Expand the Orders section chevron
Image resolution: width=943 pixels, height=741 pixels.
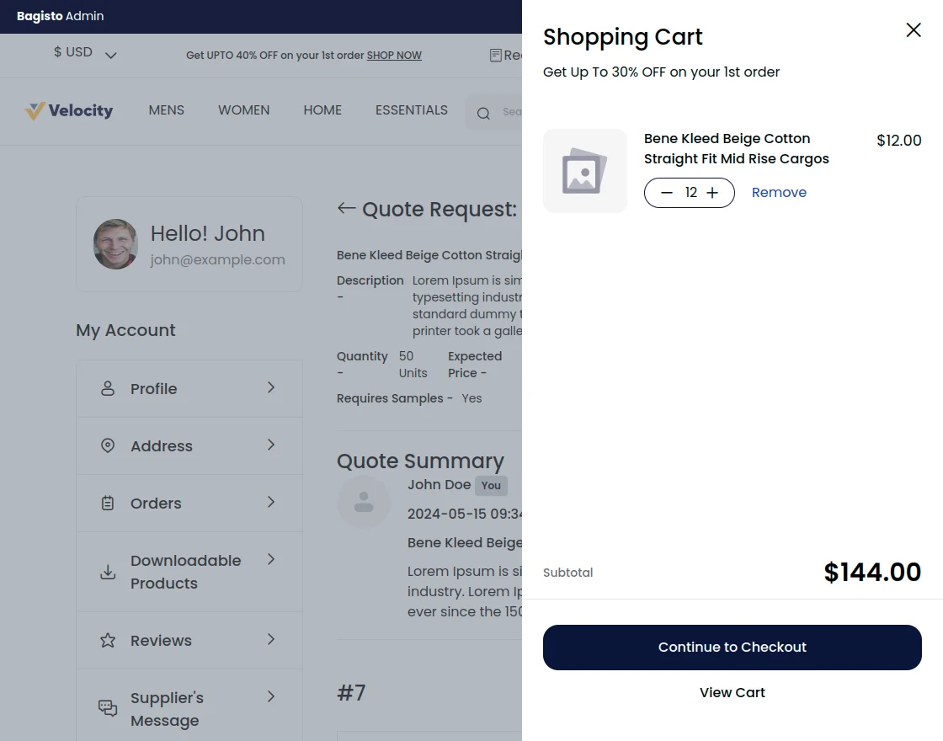[271, 502]
